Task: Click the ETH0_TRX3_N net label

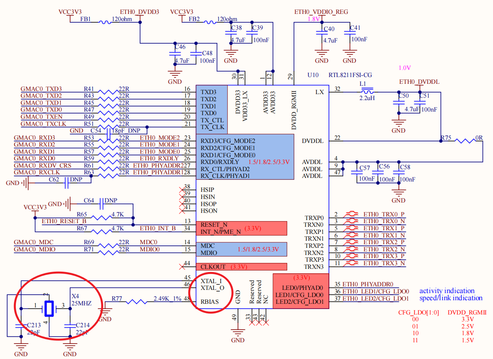Action: pos(384,263)
